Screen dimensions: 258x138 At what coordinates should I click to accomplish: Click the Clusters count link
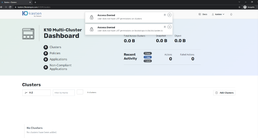point(52,47)
